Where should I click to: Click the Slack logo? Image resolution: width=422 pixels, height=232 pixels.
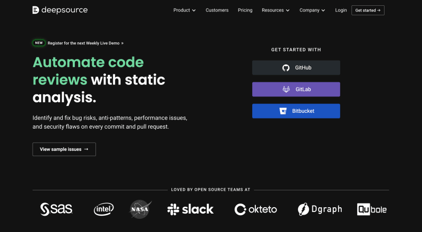click(x=190, y=209)
